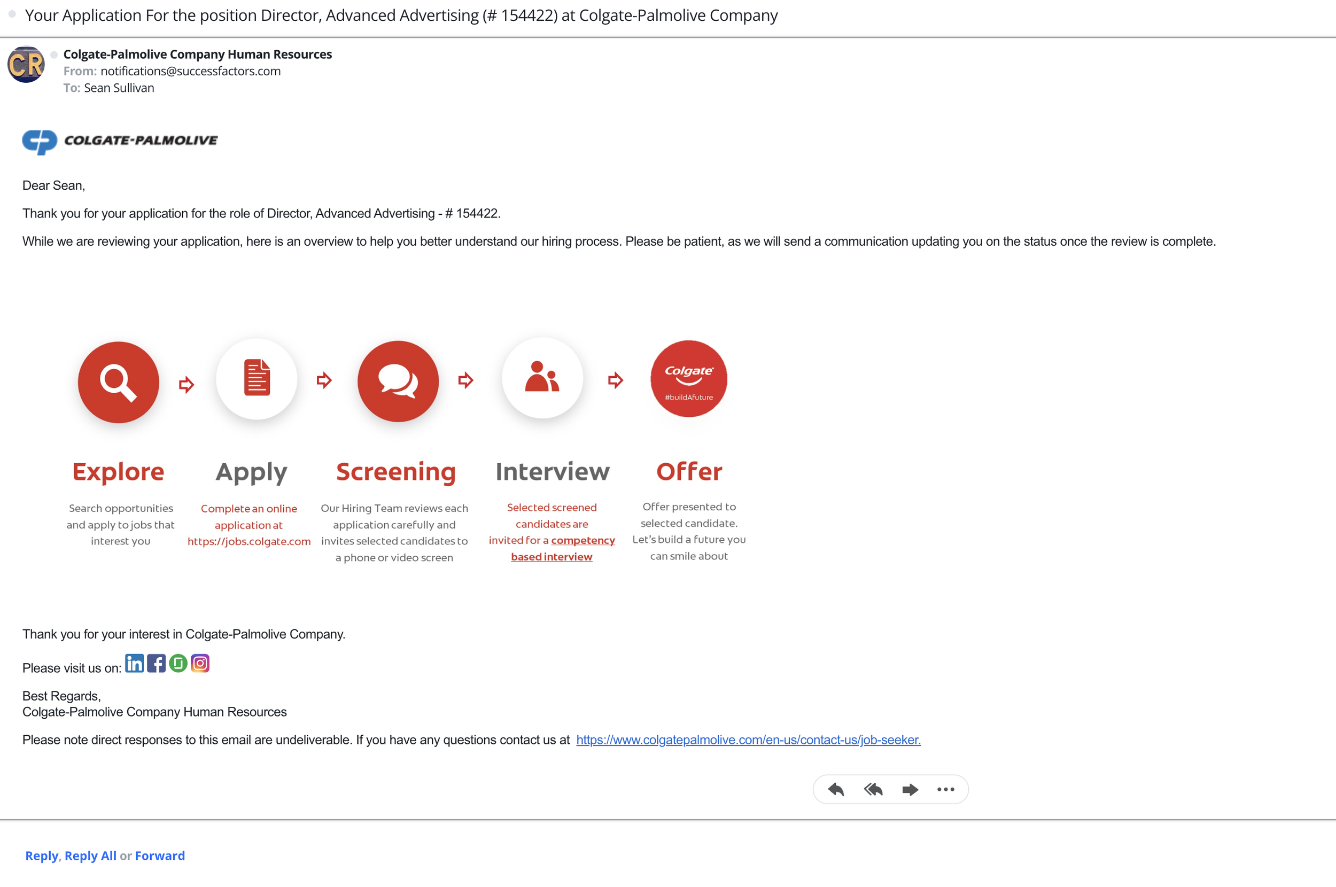This screenshot has height=887, width=1336.
Task: Open the jobs.colgate.com link
Action: [x=249, y=541]
